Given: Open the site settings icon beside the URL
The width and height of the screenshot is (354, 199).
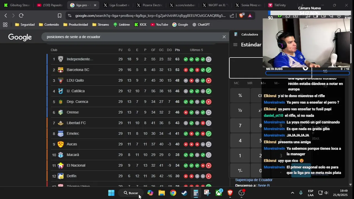Looking at the screenshot, I should click(x=70, y=16).
